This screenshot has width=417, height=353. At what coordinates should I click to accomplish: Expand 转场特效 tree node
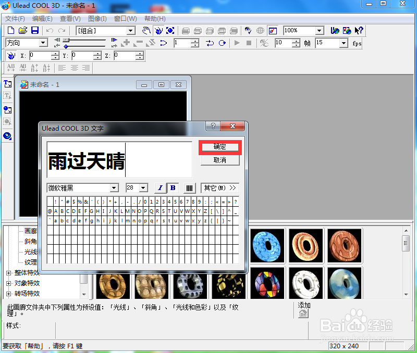8,294
